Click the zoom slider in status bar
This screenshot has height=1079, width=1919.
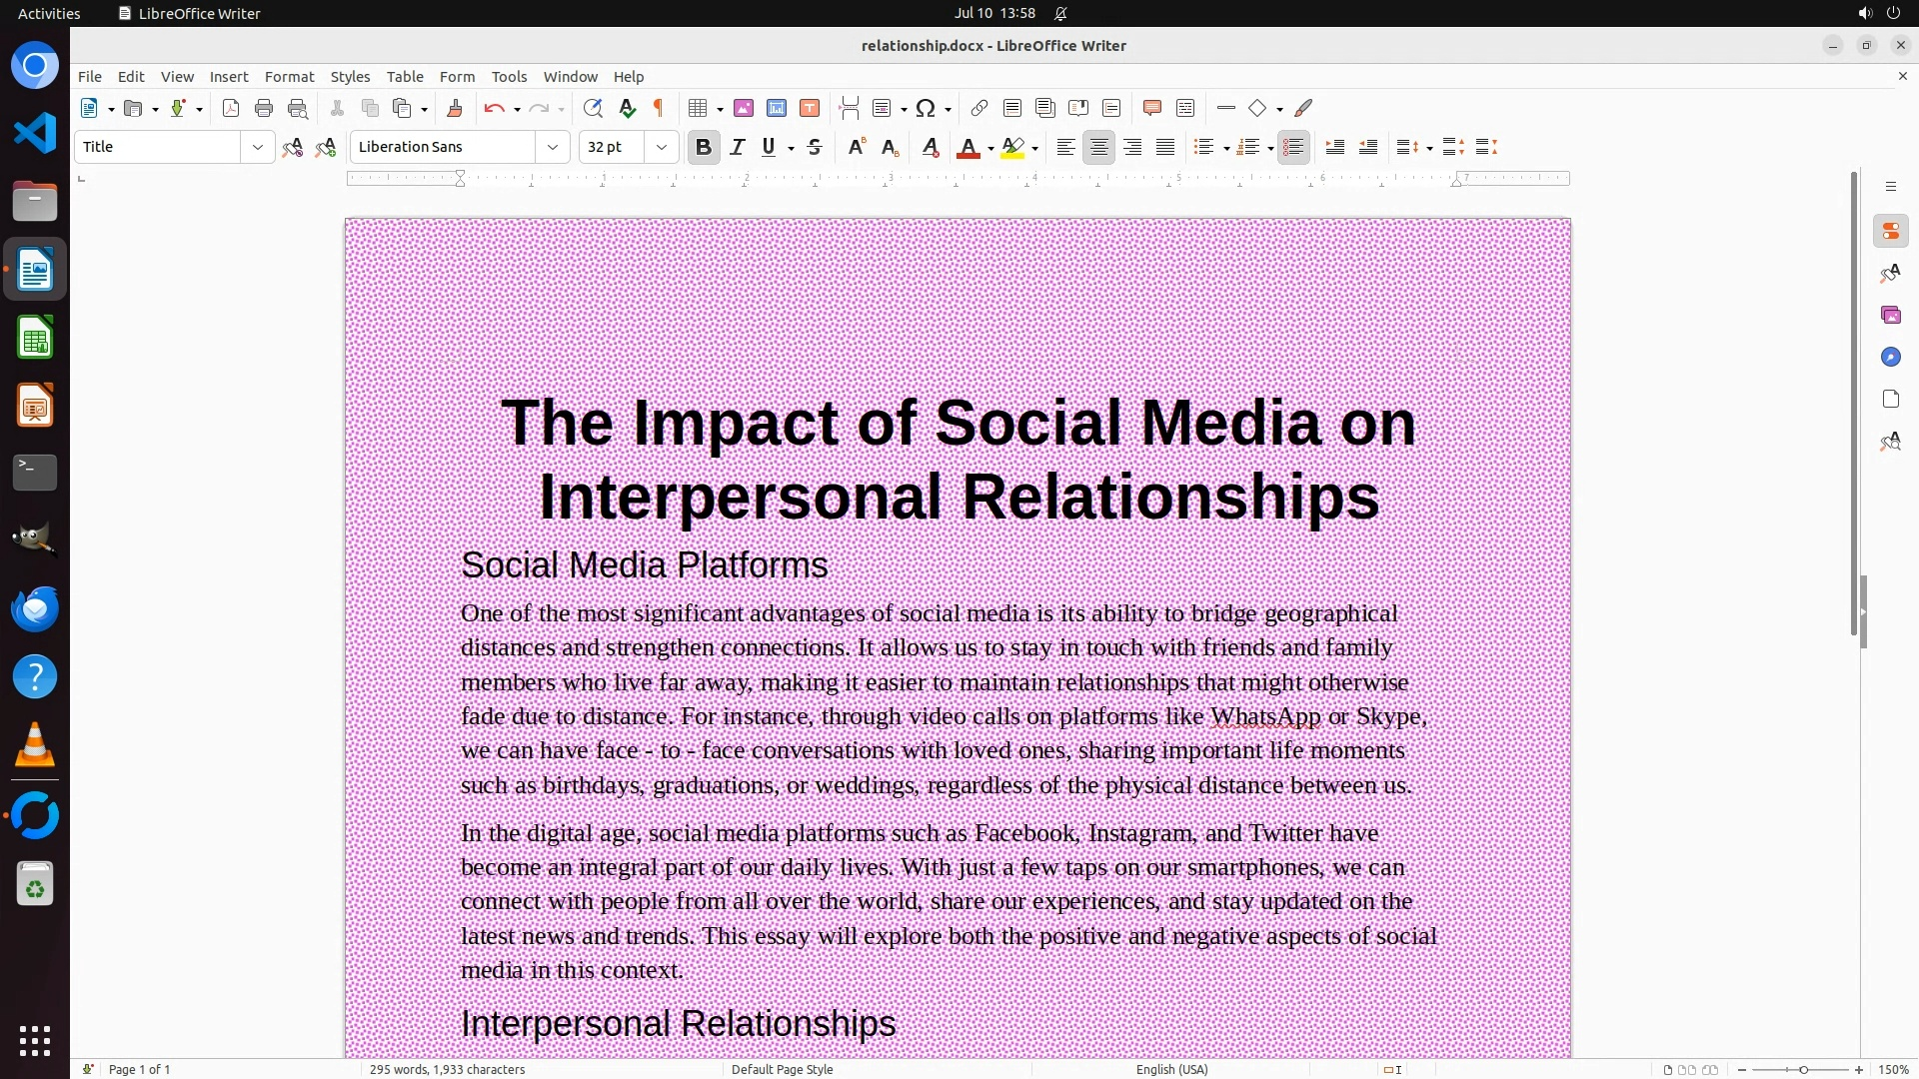pos(1803,1070)
